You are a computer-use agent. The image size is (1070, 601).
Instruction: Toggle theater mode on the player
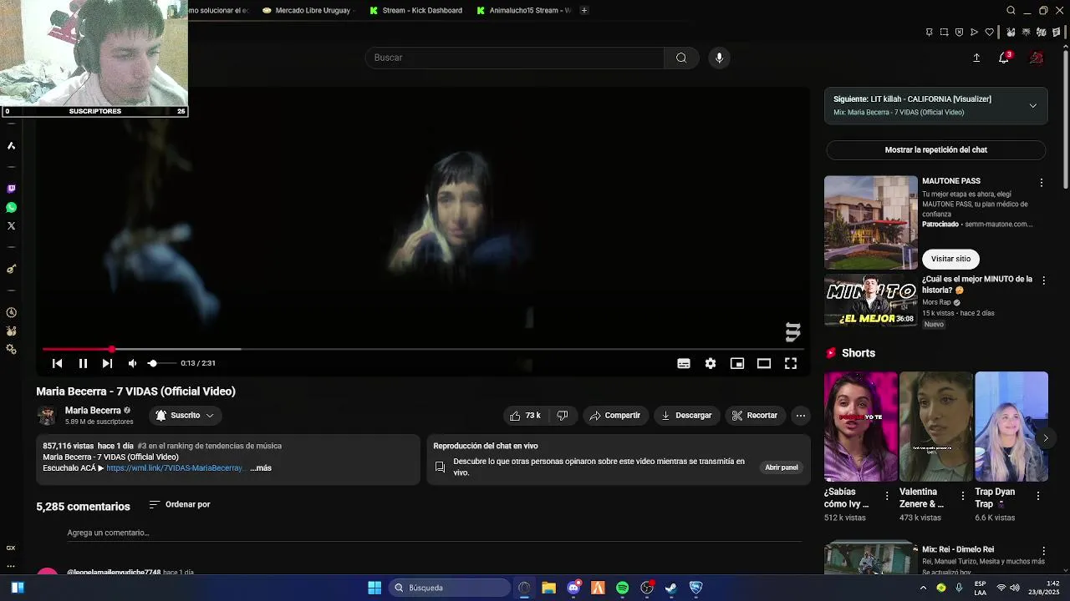[763, 363]
